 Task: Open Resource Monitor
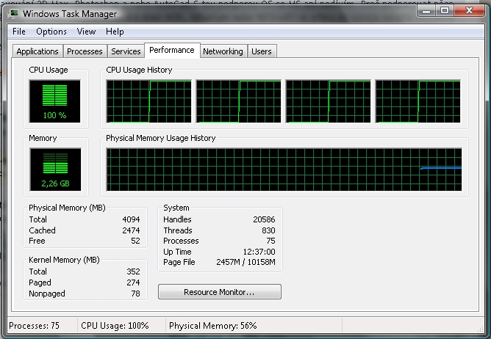[220, 292]
